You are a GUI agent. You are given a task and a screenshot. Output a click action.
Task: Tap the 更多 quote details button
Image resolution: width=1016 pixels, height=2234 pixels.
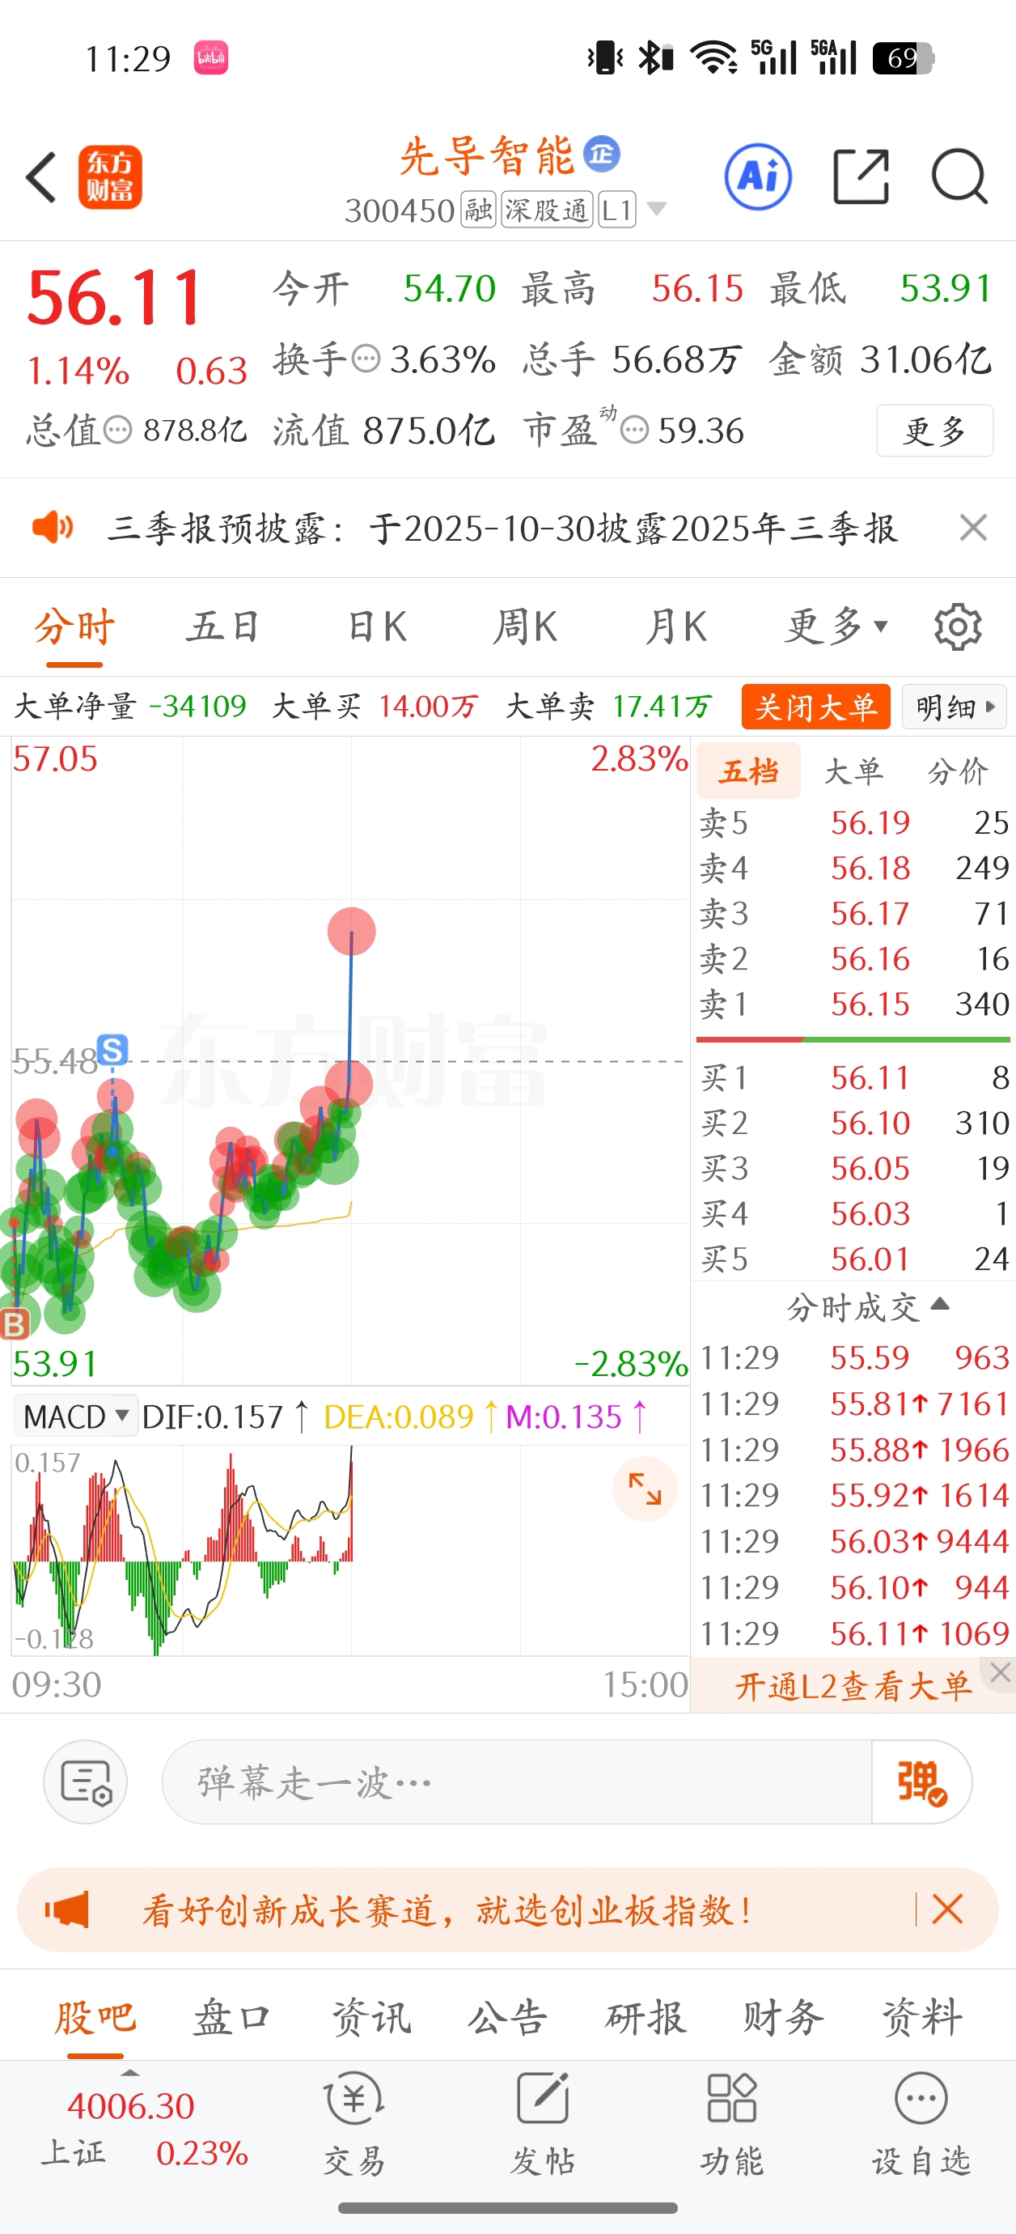pos(934,430)
